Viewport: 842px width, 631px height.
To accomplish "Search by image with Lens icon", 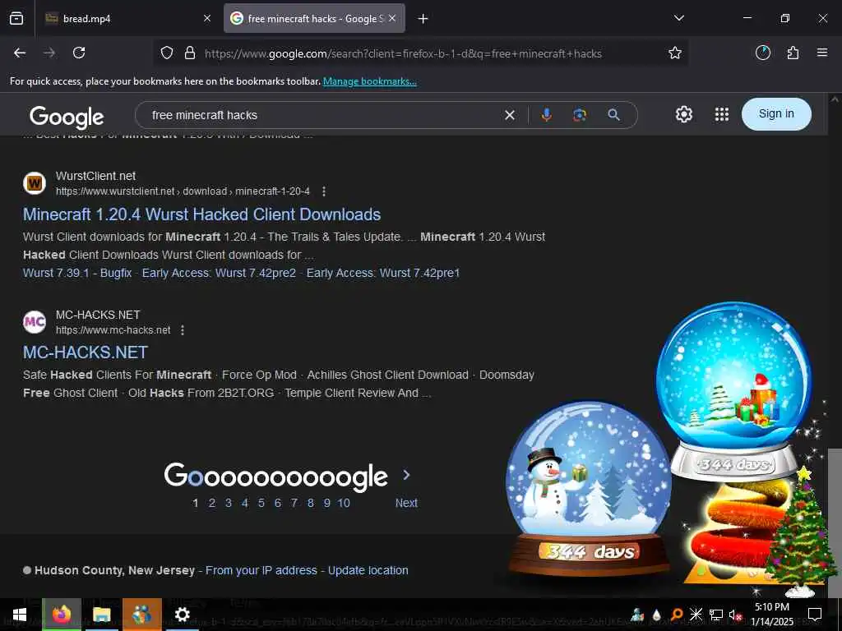I will pos(580,115).
